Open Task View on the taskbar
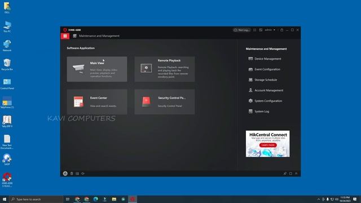This screenshot has height=203, width=361. click(68, 199)
